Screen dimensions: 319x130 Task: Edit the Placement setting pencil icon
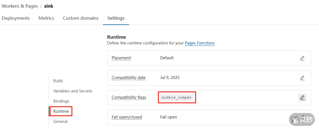pyautogui.click(x=302, y=58)
